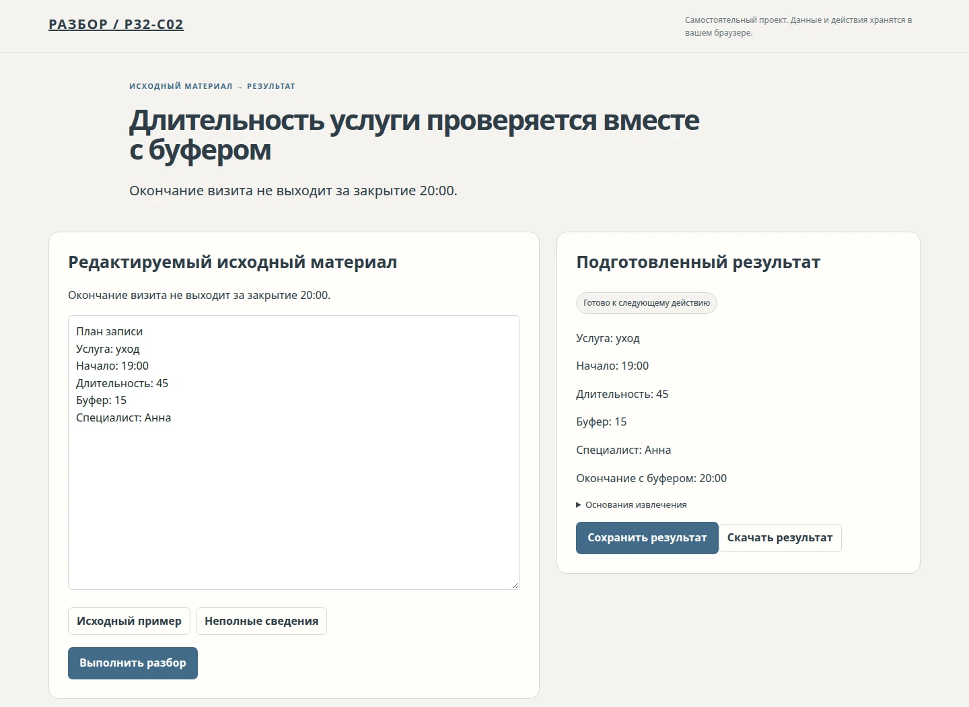
Task: Place cursor on Специалист: Анна in the editor
Action: tap(124, 417)
